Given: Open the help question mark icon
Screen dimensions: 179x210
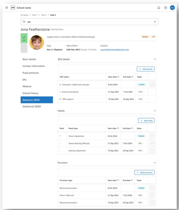Looking at the screenshot, I should click(166, 8).
